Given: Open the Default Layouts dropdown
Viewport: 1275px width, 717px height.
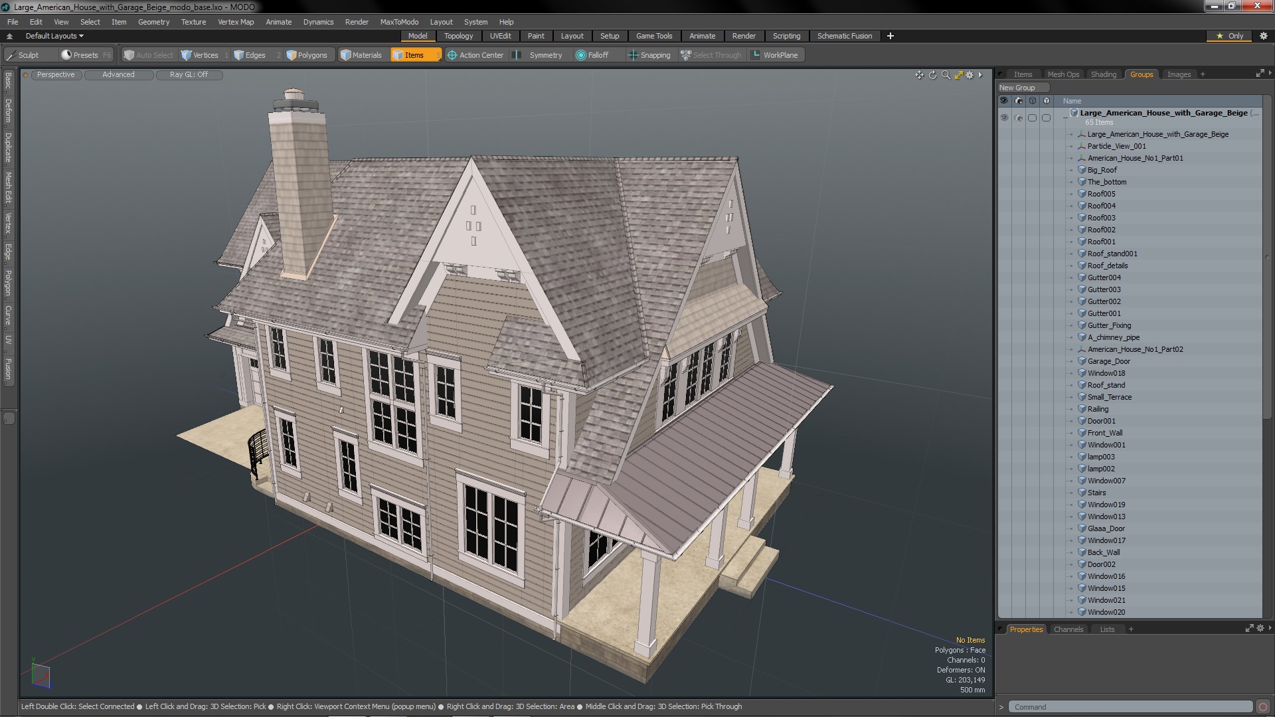Looking at the screenshot, I should point(54,36).
